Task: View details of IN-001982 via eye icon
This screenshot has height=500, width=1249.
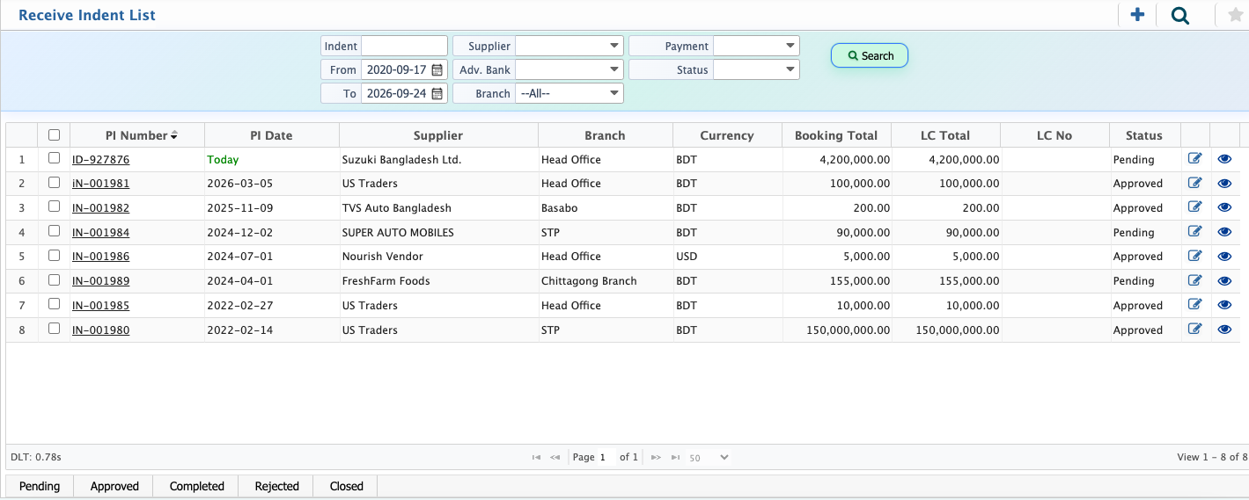Action: 1224,207
